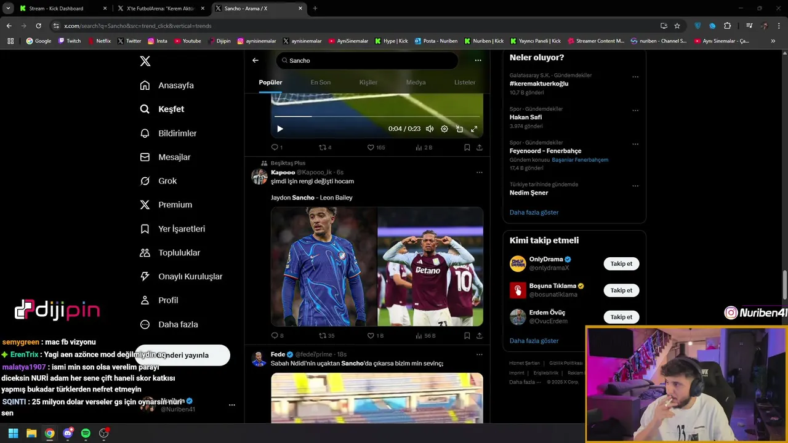Viewport: 788px width, 443px height.
Task: Play the video in the post
Action: (x=280, y=129)
